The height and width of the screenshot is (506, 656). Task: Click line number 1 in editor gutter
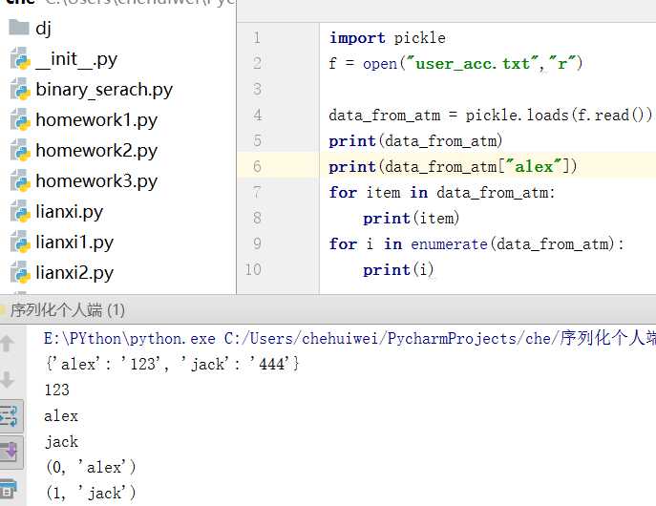click(x=257, y=38)
